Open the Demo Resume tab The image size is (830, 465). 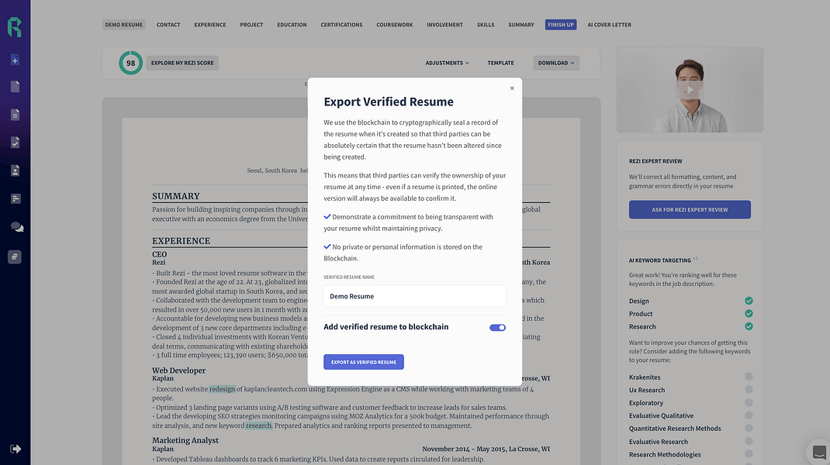tap(123, 25)
